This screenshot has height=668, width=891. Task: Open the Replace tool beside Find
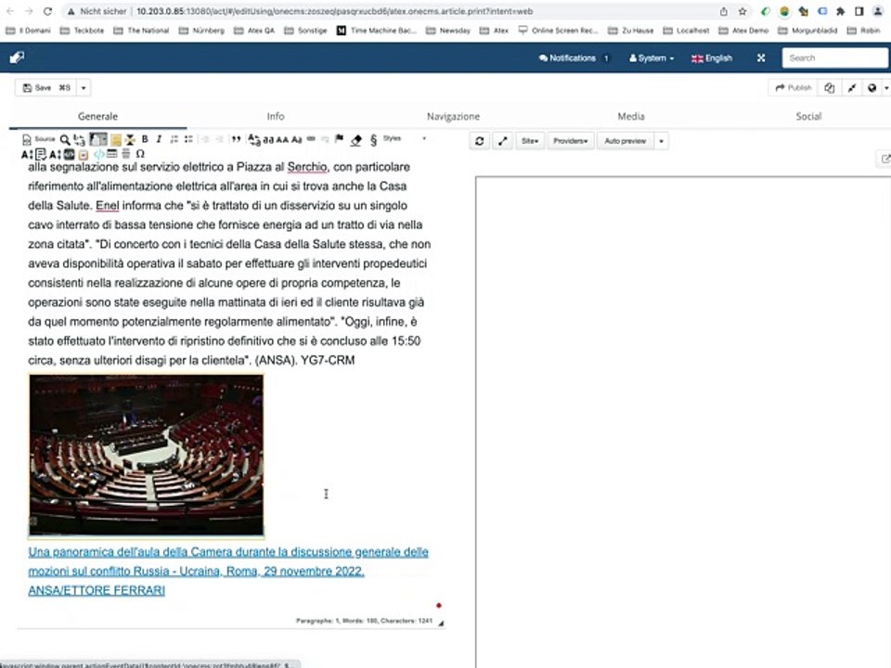[80, 139]
